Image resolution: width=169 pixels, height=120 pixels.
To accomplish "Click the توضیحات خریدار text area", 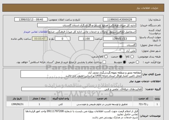I will click(x=81, y=115).
